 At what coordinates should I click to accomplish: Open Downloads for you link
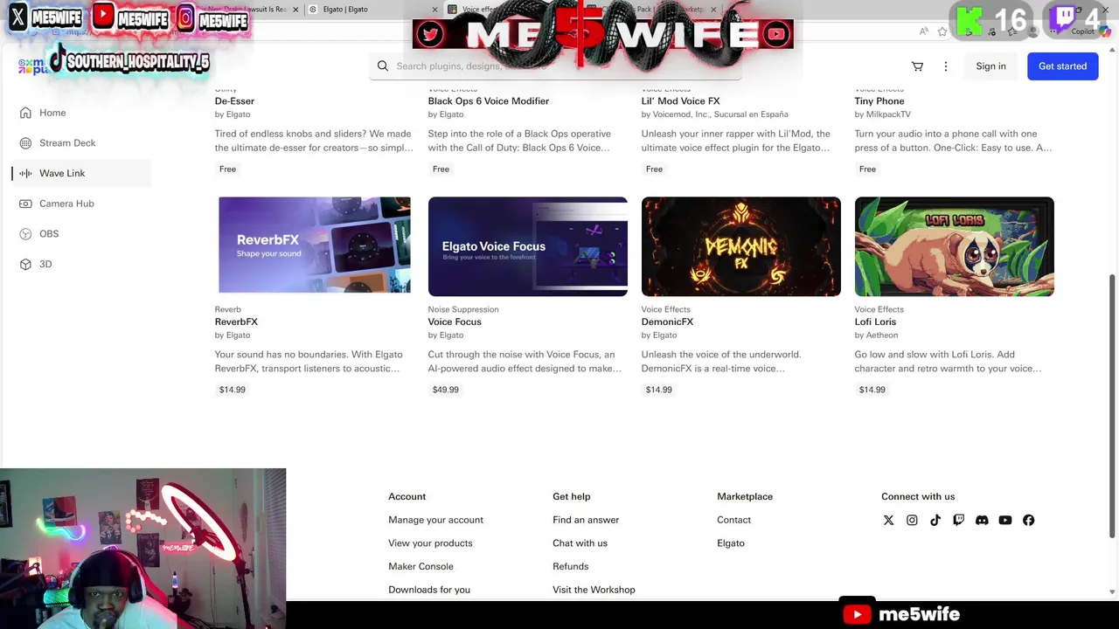(429, 590)
